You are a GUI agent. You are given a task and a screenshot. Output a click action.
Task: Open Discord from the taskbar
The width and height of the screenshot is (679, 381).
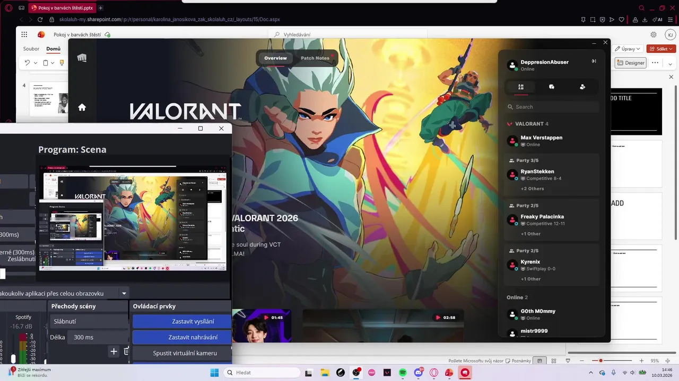click(x=419, y=373)
